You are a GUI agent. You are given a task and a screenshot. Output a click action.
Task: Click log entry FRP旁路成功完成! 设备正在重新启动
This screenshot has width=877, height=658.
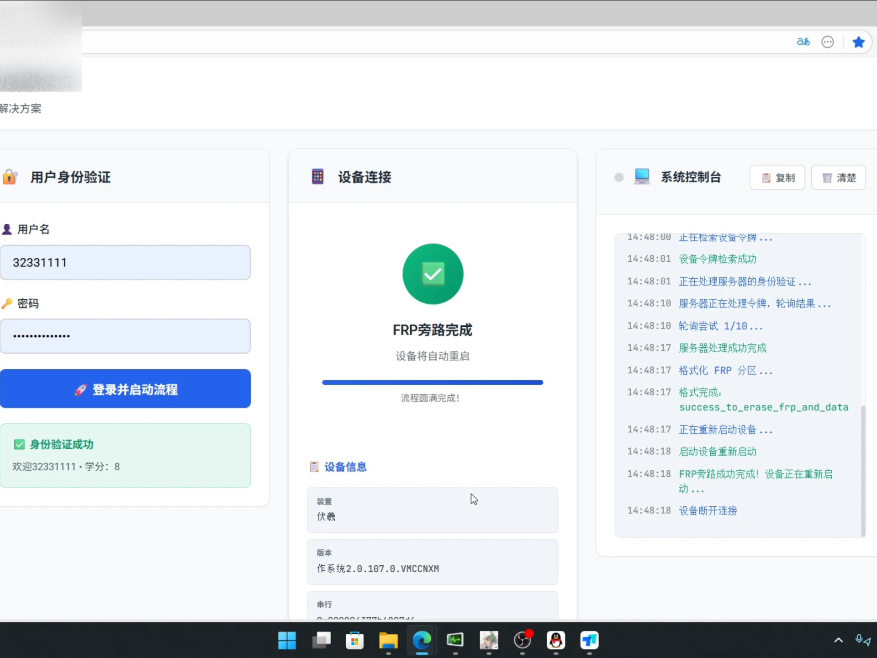[755, 481]
